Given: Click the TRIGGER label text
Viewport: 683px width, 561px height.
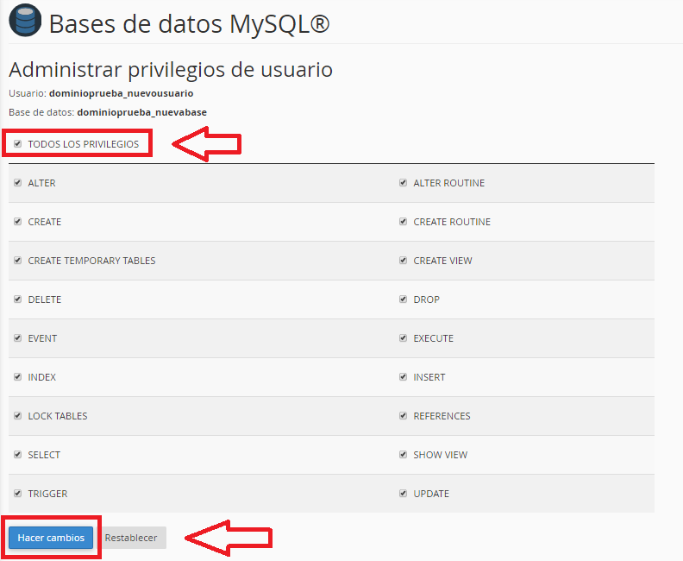Looking at the screenshot, I should (x=47, y=494).
